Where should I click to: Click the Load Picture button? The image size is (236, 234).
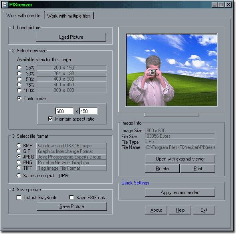click(x=71, y=37)
